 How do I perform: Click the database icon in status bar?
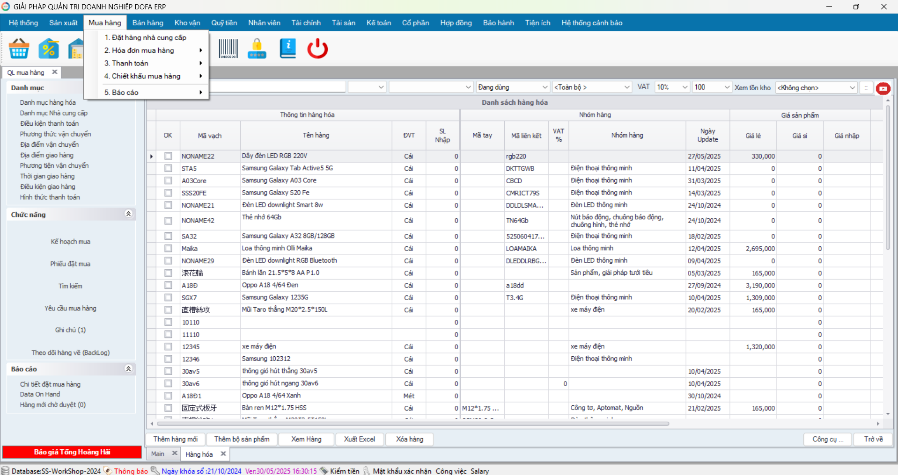click(5, 470)
